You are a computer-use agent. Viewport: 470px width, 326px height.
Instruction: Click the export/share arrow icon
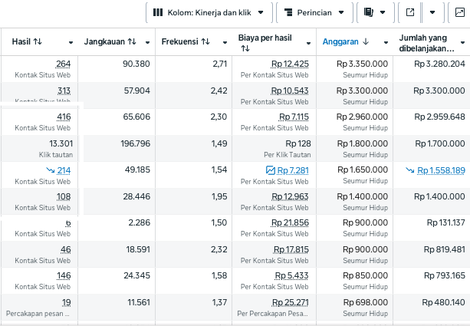pyautogui.click(x=410, y=12)
